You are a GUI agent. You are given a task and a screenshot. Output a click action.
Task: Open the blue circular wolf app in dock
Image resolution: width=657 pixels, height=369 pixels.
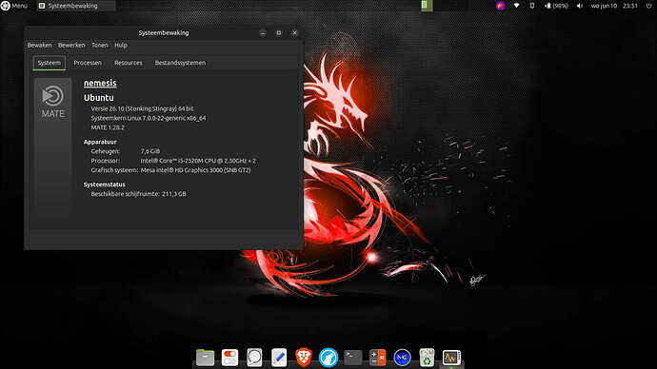pos(328,358)
